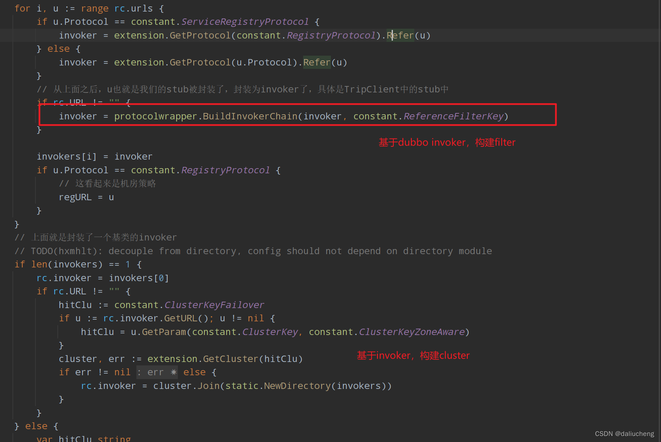The width and height of the screenshot is (661, 442).
Task: Click nil in the 'u != nil' condition
Action: 256,318
